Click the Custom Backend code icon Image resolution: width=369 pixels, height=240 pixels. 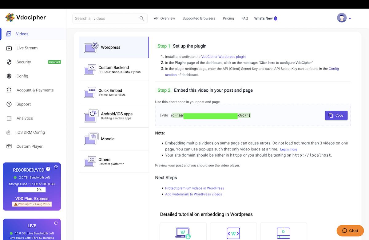click(x=90, y=70)
